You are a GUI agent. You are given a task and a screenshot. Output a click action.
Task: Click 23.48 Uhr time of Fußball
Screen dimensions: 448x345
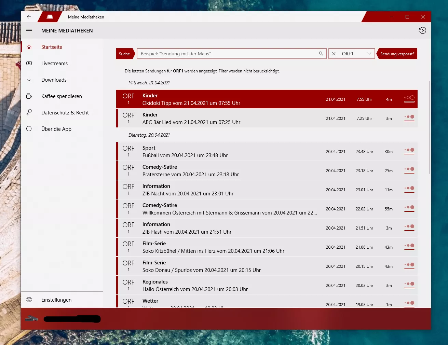pos(364,152)
